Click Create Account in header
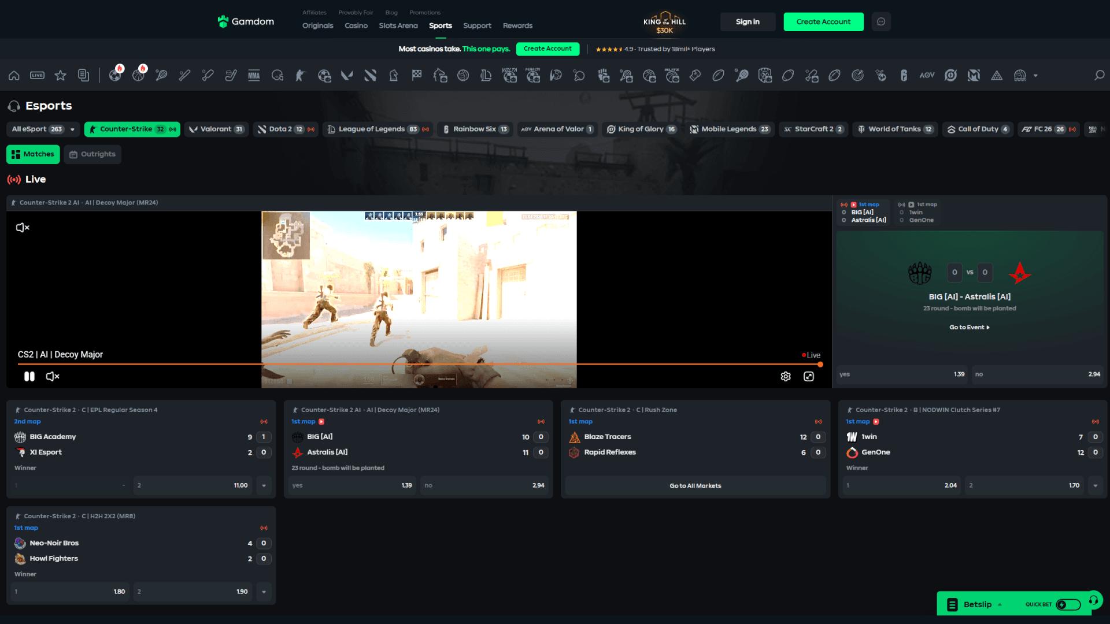This screenshot has height=624, width=1110. pos(823,22)
